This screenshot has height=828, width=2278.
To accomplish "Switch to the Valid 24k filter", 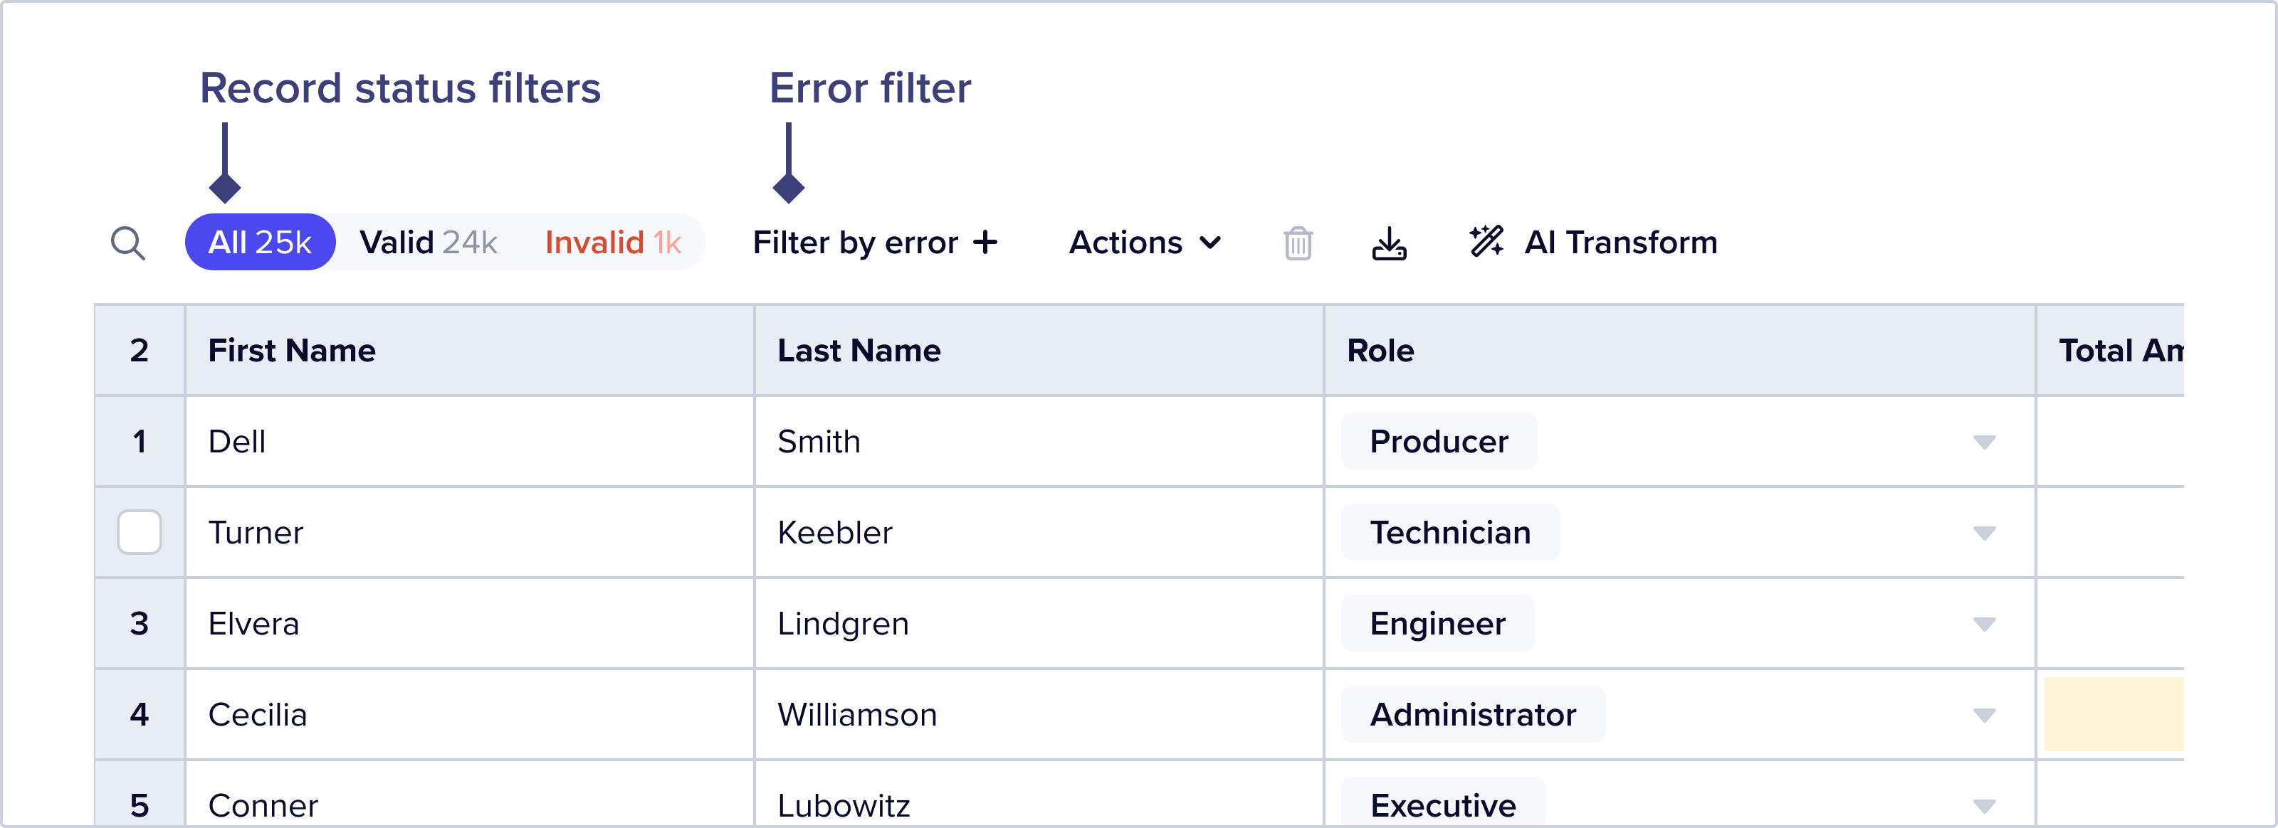I will tap(428, 242).
